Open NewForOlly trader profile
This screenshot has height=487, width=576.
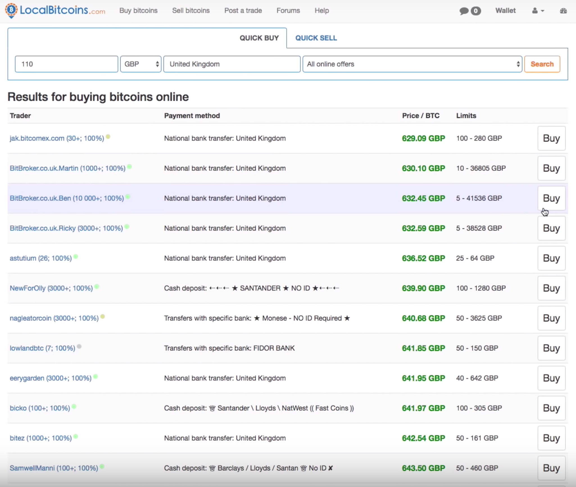click(51, 288)
